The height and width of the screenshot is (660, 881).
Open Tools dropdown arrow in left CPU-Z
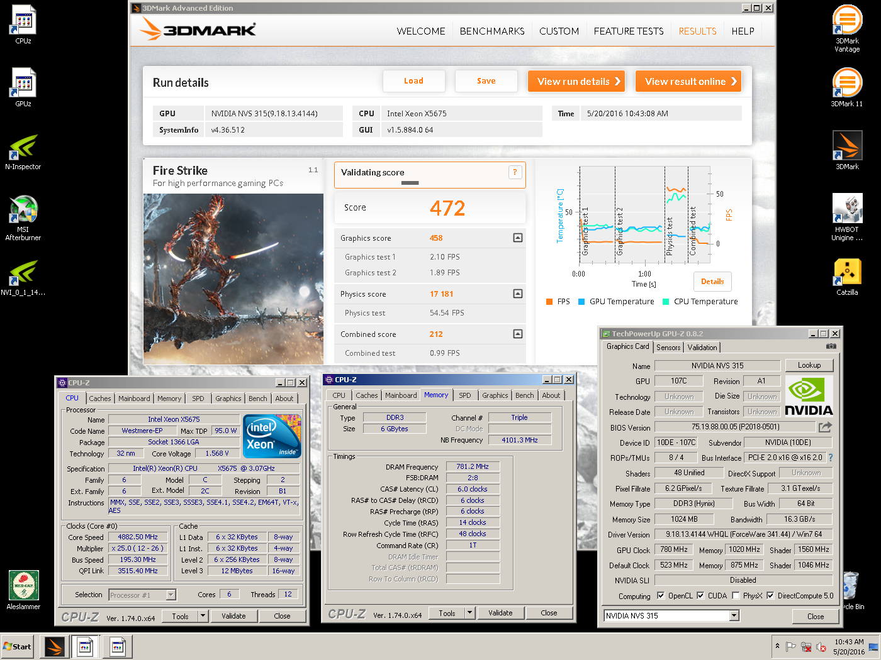click(x=203, y=616)
